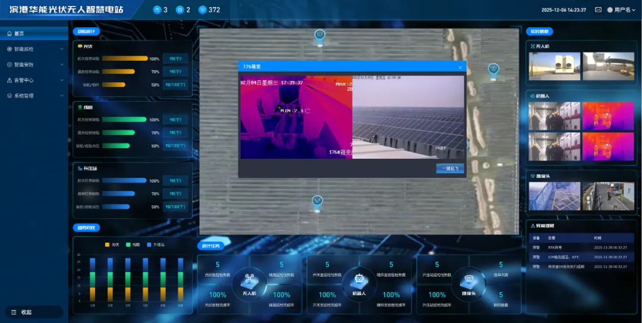Click the icon beside 摄像头 realtime heading
This screenshot has height=323, width=642.
coord(533,176)
